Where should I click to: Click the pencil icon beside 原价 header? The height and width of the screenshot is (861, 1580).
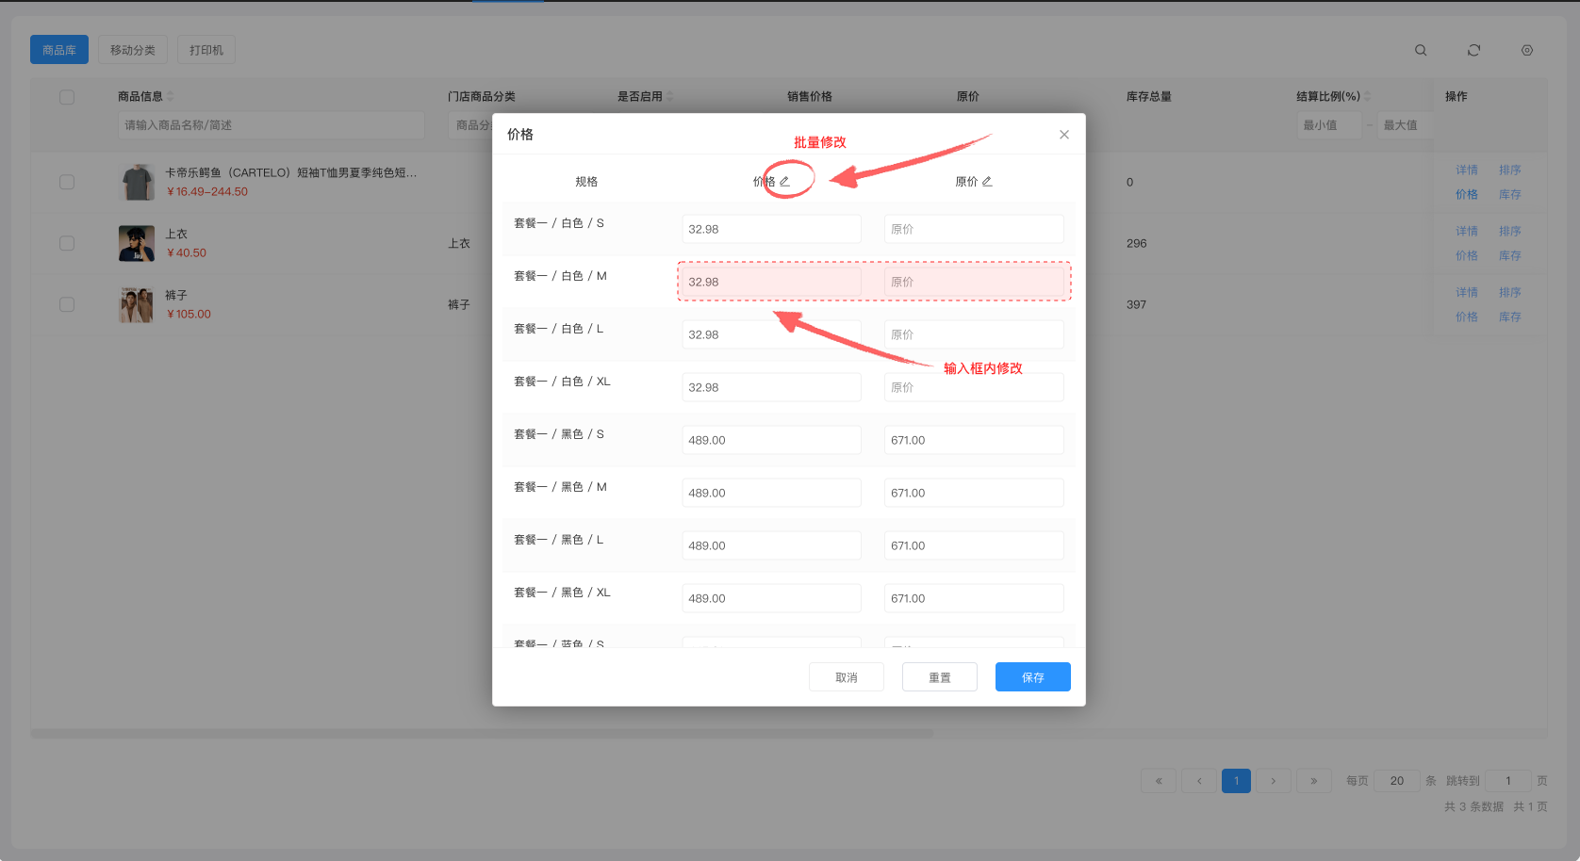987,182
